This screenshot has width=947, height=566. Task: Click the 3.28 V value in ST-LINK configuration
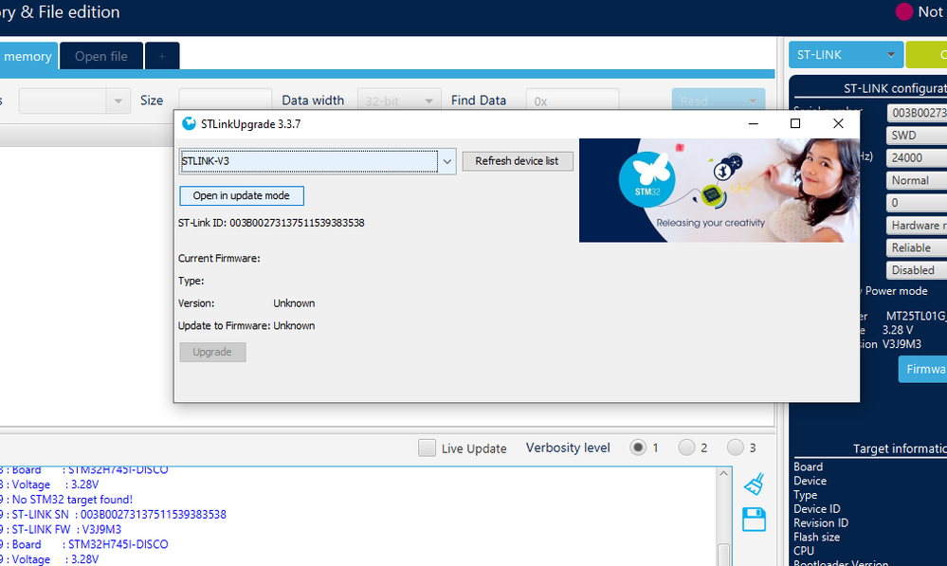[898, 331]
